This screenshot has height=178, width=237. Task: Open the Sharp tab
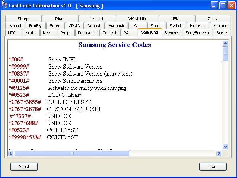(23, 19)
